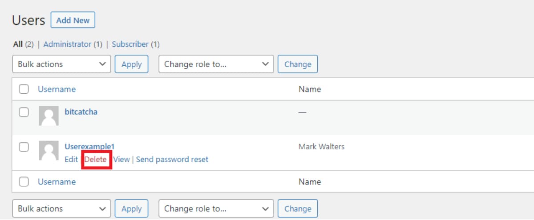Tick the select-all checkbox in header row

tap(24, 89)
